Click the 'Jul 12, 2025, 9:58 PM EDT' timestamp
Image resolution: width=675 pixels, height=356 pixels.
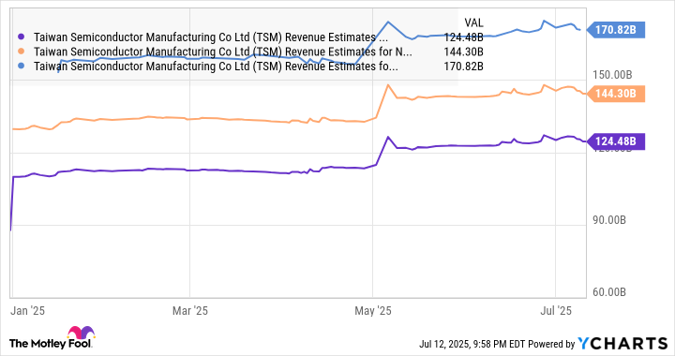coord(472,345)
